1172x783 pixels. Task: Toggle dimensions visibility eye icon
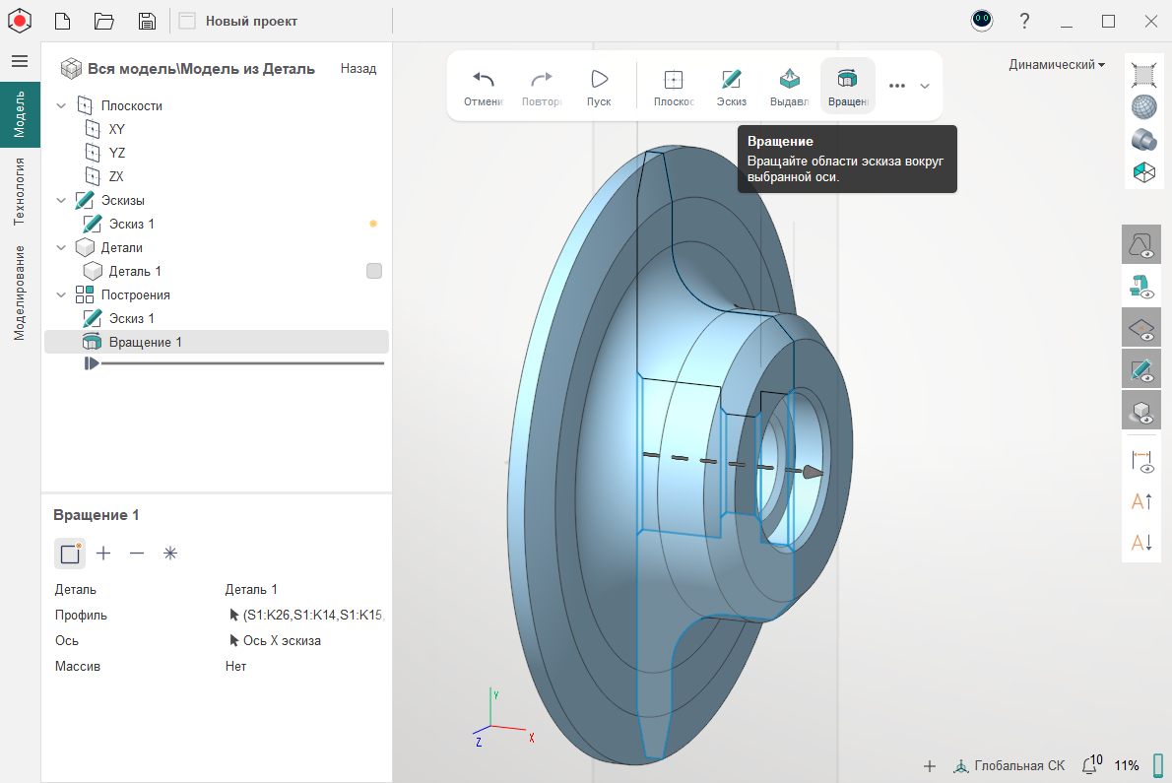coord(1141,460)
